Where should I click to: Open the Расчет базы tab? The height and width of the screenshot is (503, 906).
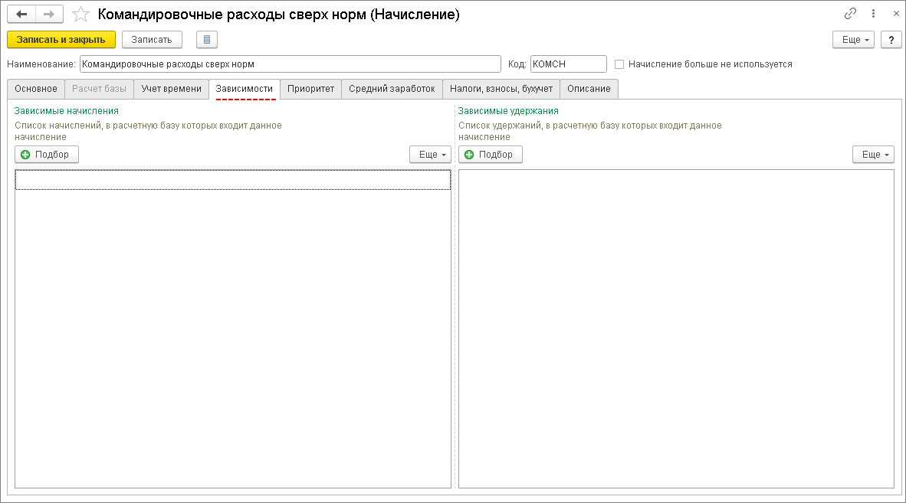(100, 89)
